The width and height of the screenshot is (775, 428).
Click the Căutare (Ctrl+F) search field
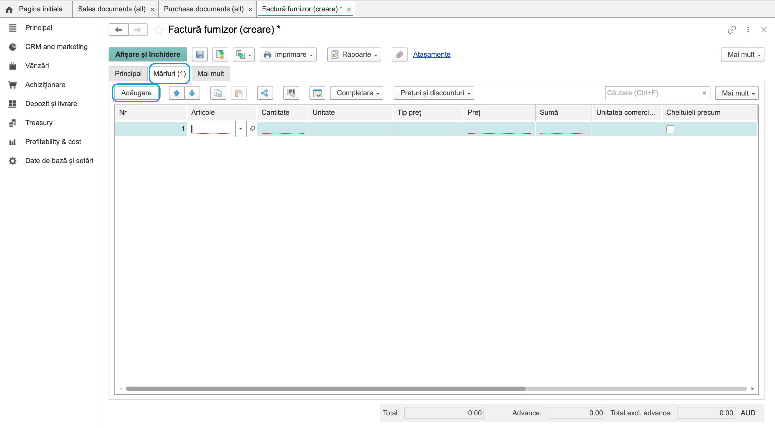pyautogui.click(x=652, y=93)
